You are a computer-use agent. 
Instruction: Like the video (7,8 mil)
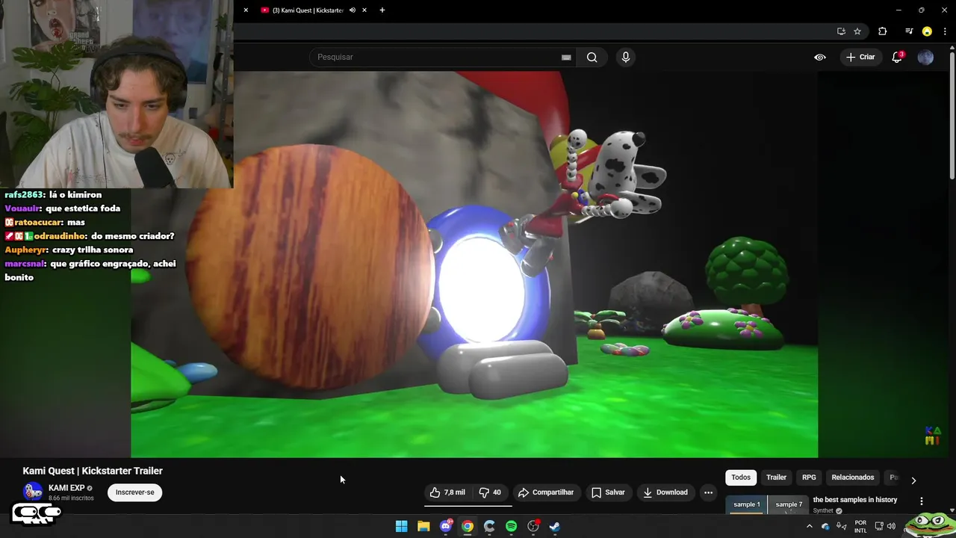click(447, 492)
